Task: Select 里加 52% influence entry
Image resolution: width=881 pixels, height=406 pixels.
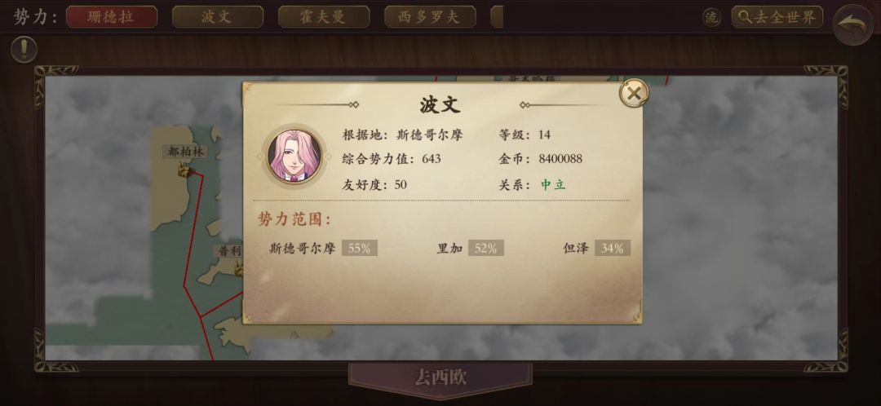Action: coord(471,248)
